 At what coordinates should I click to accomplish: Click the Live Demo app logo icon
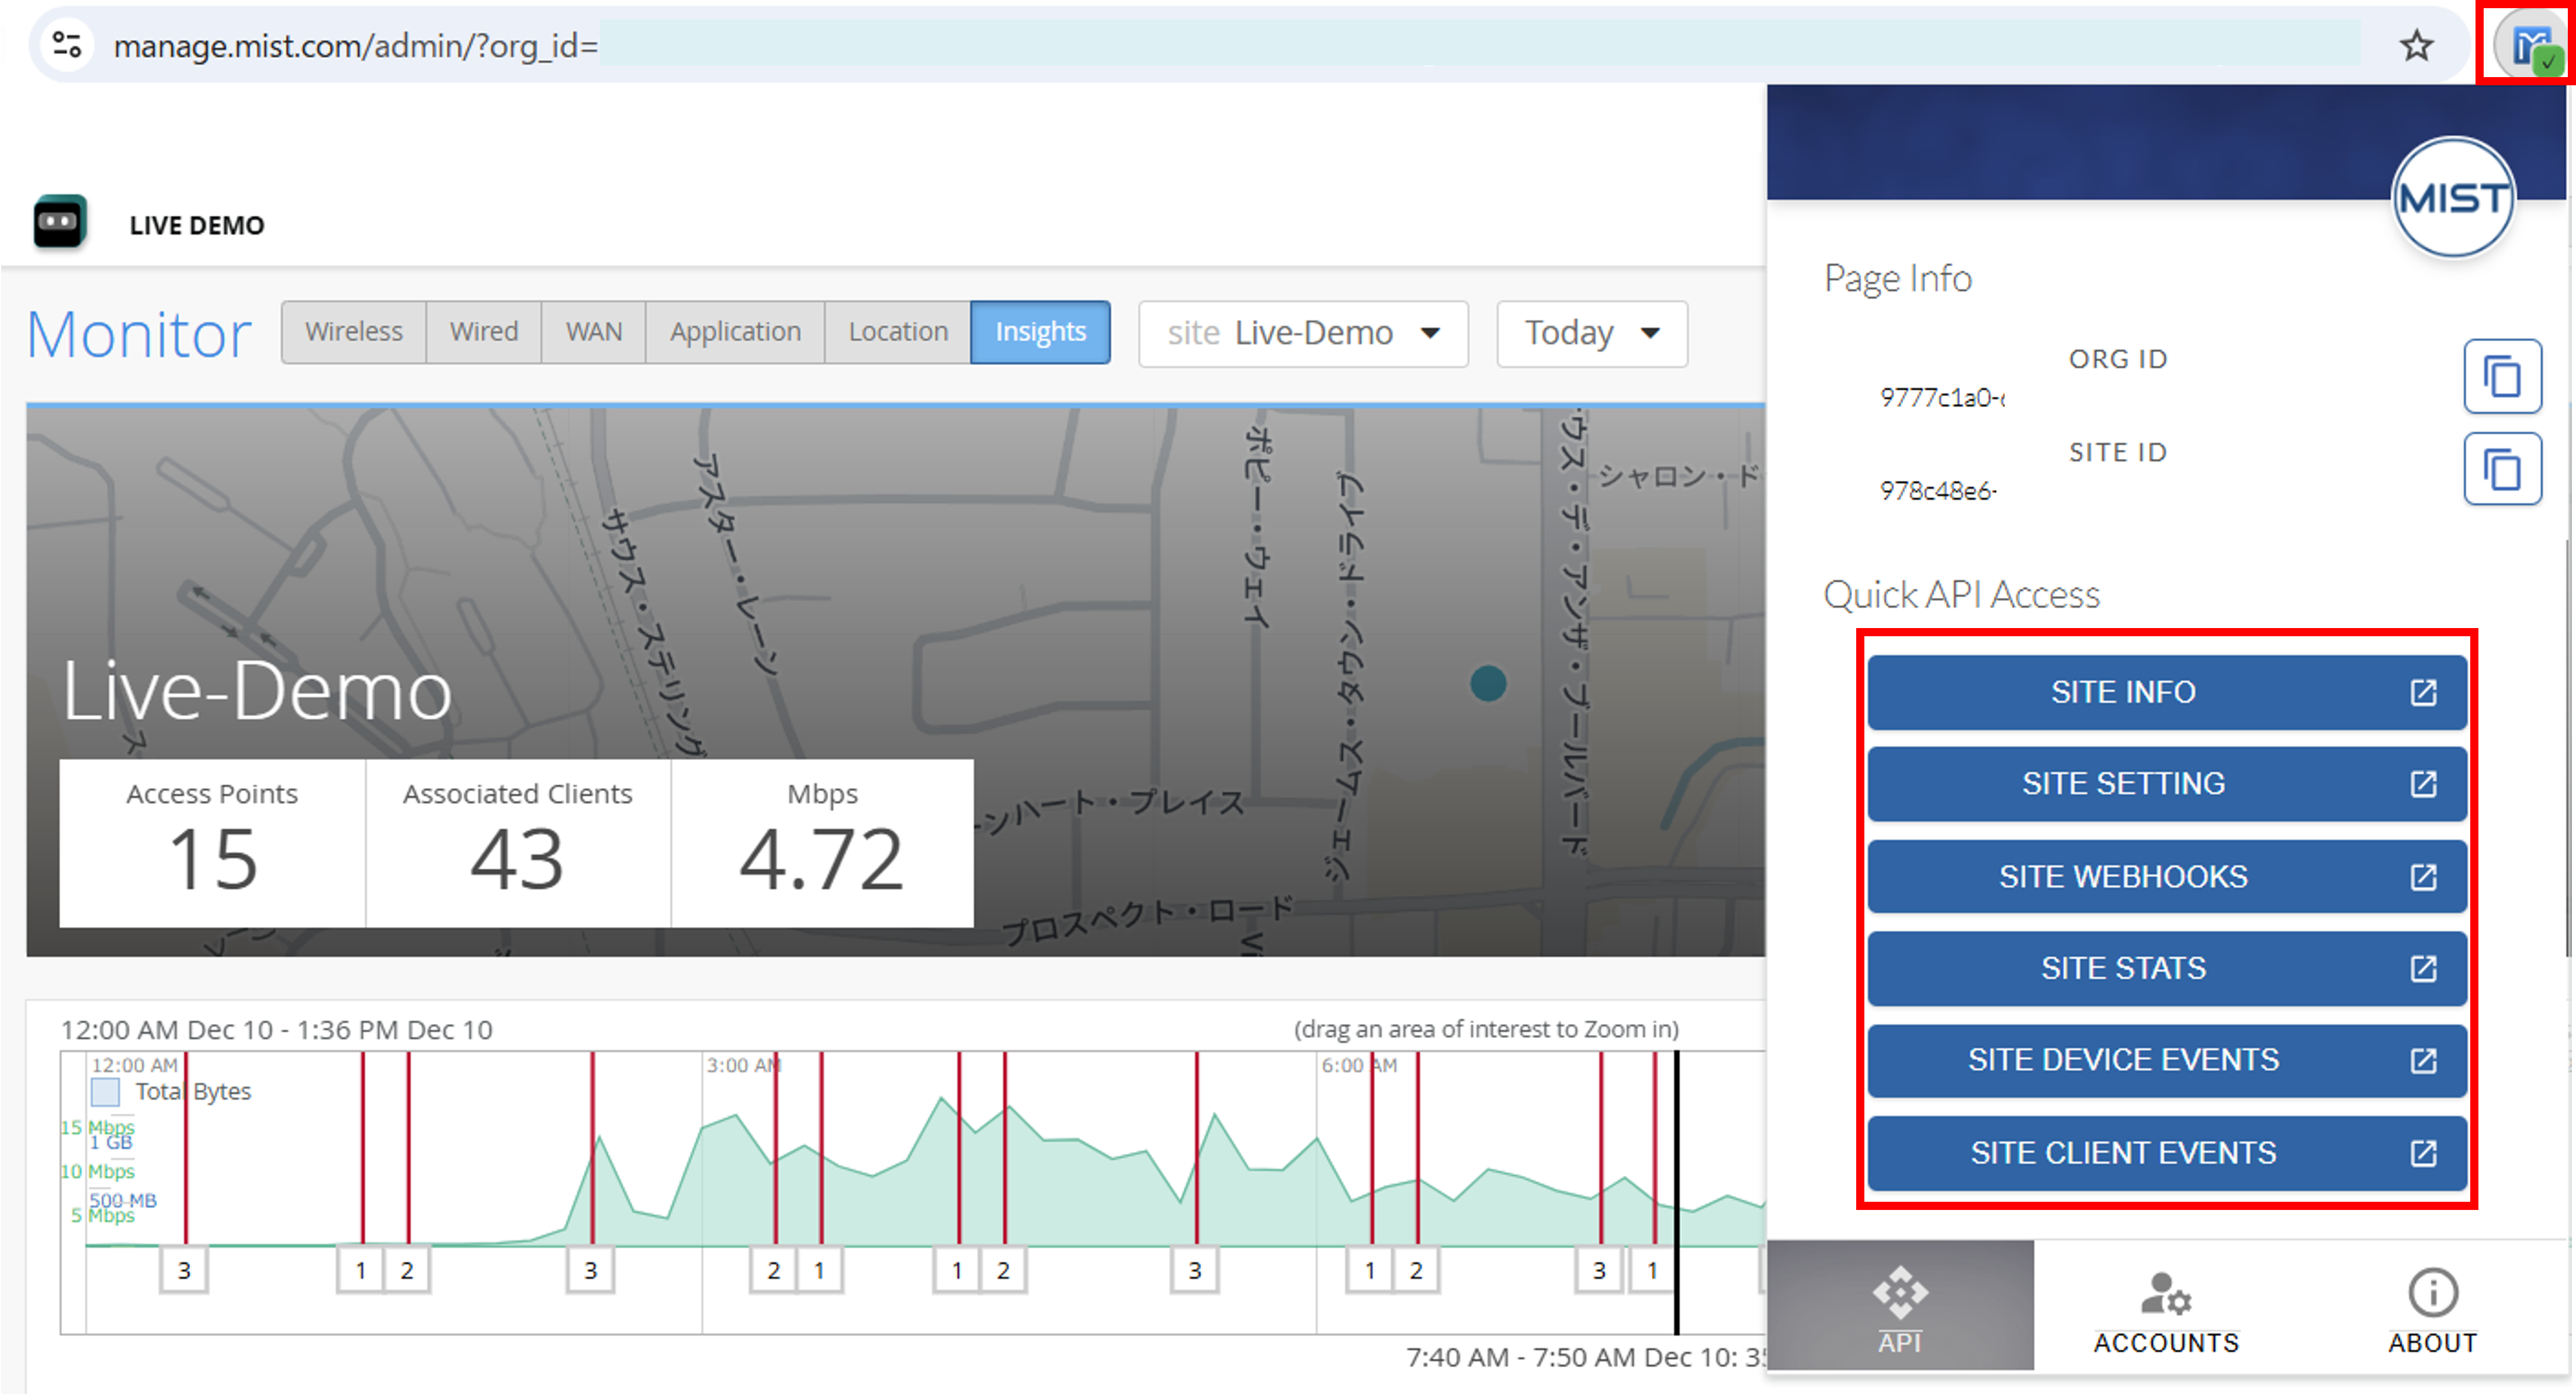59,222
